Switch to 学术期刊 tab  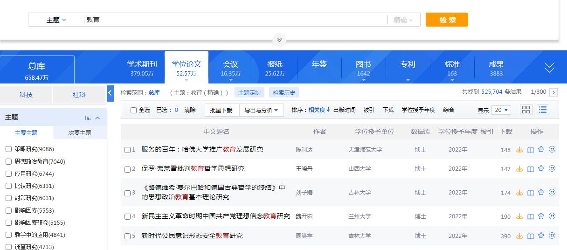pyautogui.click(x=142, y=68)
